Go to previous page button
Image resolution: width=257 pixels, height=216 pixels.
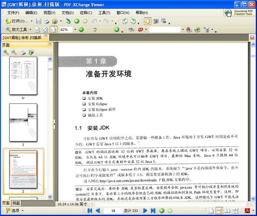coord(98,210)
